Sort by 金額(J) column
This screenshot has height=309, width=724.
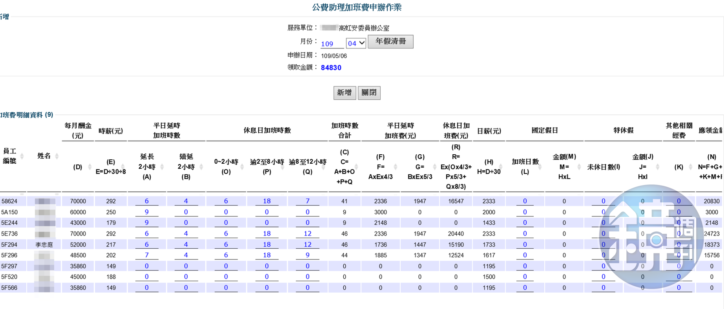658,167
